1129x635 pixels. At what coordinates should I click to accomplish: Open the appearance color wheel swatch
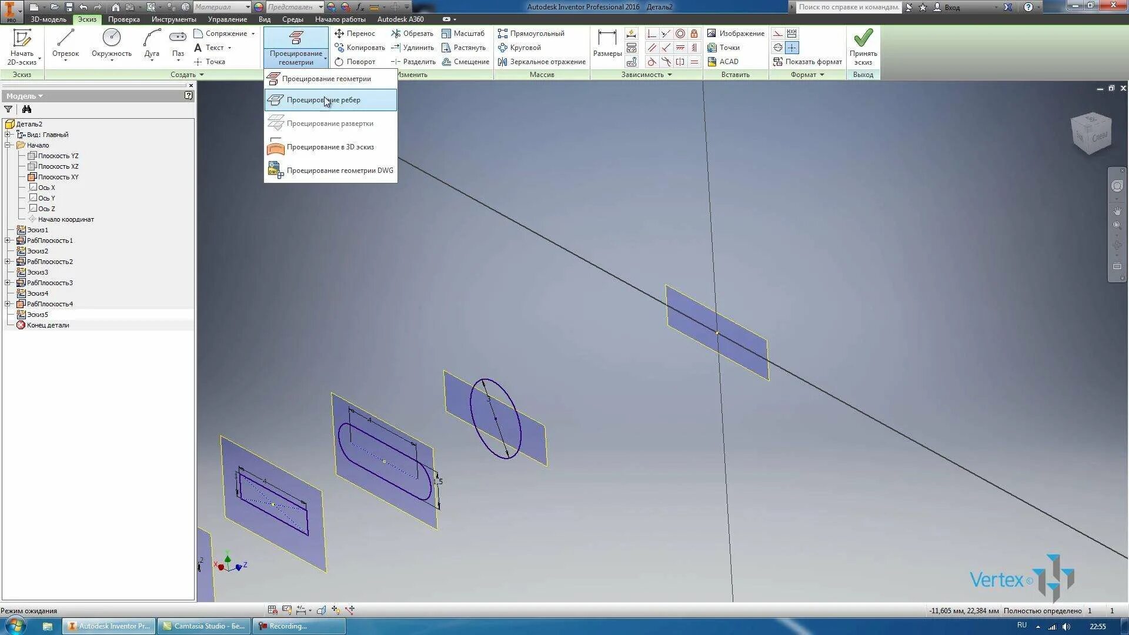[259, 7]
